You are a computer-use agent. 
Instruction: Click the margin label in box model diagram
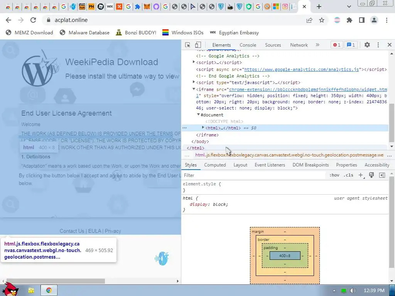258,231
